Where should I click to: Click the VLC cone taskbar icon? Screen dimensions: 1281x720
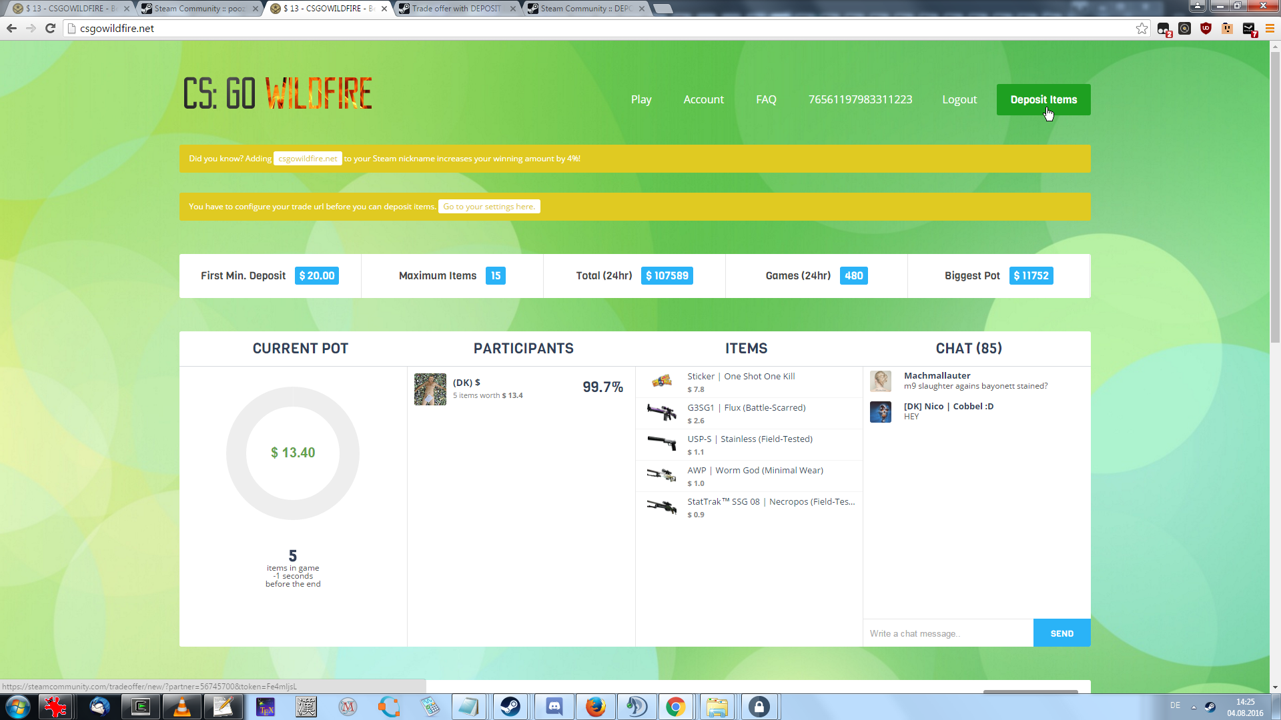coord(181,707)
